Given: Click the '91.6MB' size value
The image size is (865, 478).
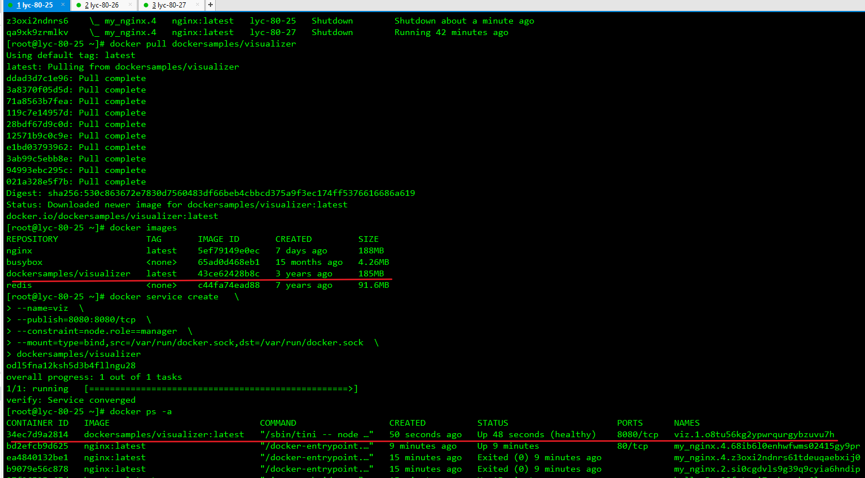Looking at the screenshot, I should [x=374, y=285].
